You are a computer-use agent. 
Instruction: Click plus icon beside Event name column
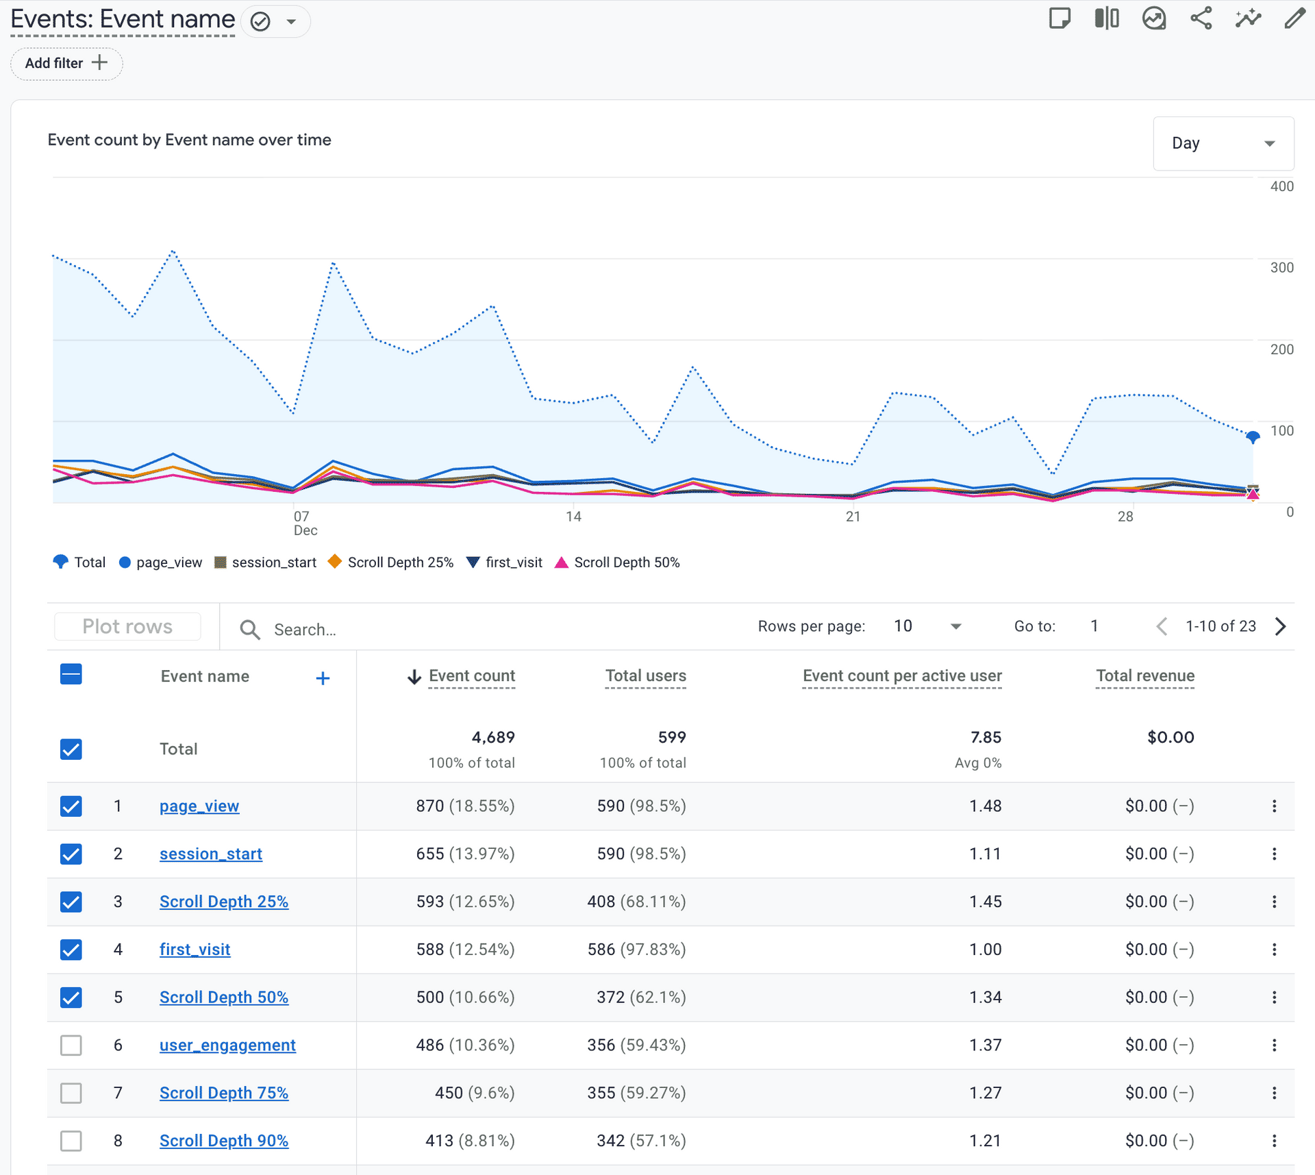[x=323, y=678]
